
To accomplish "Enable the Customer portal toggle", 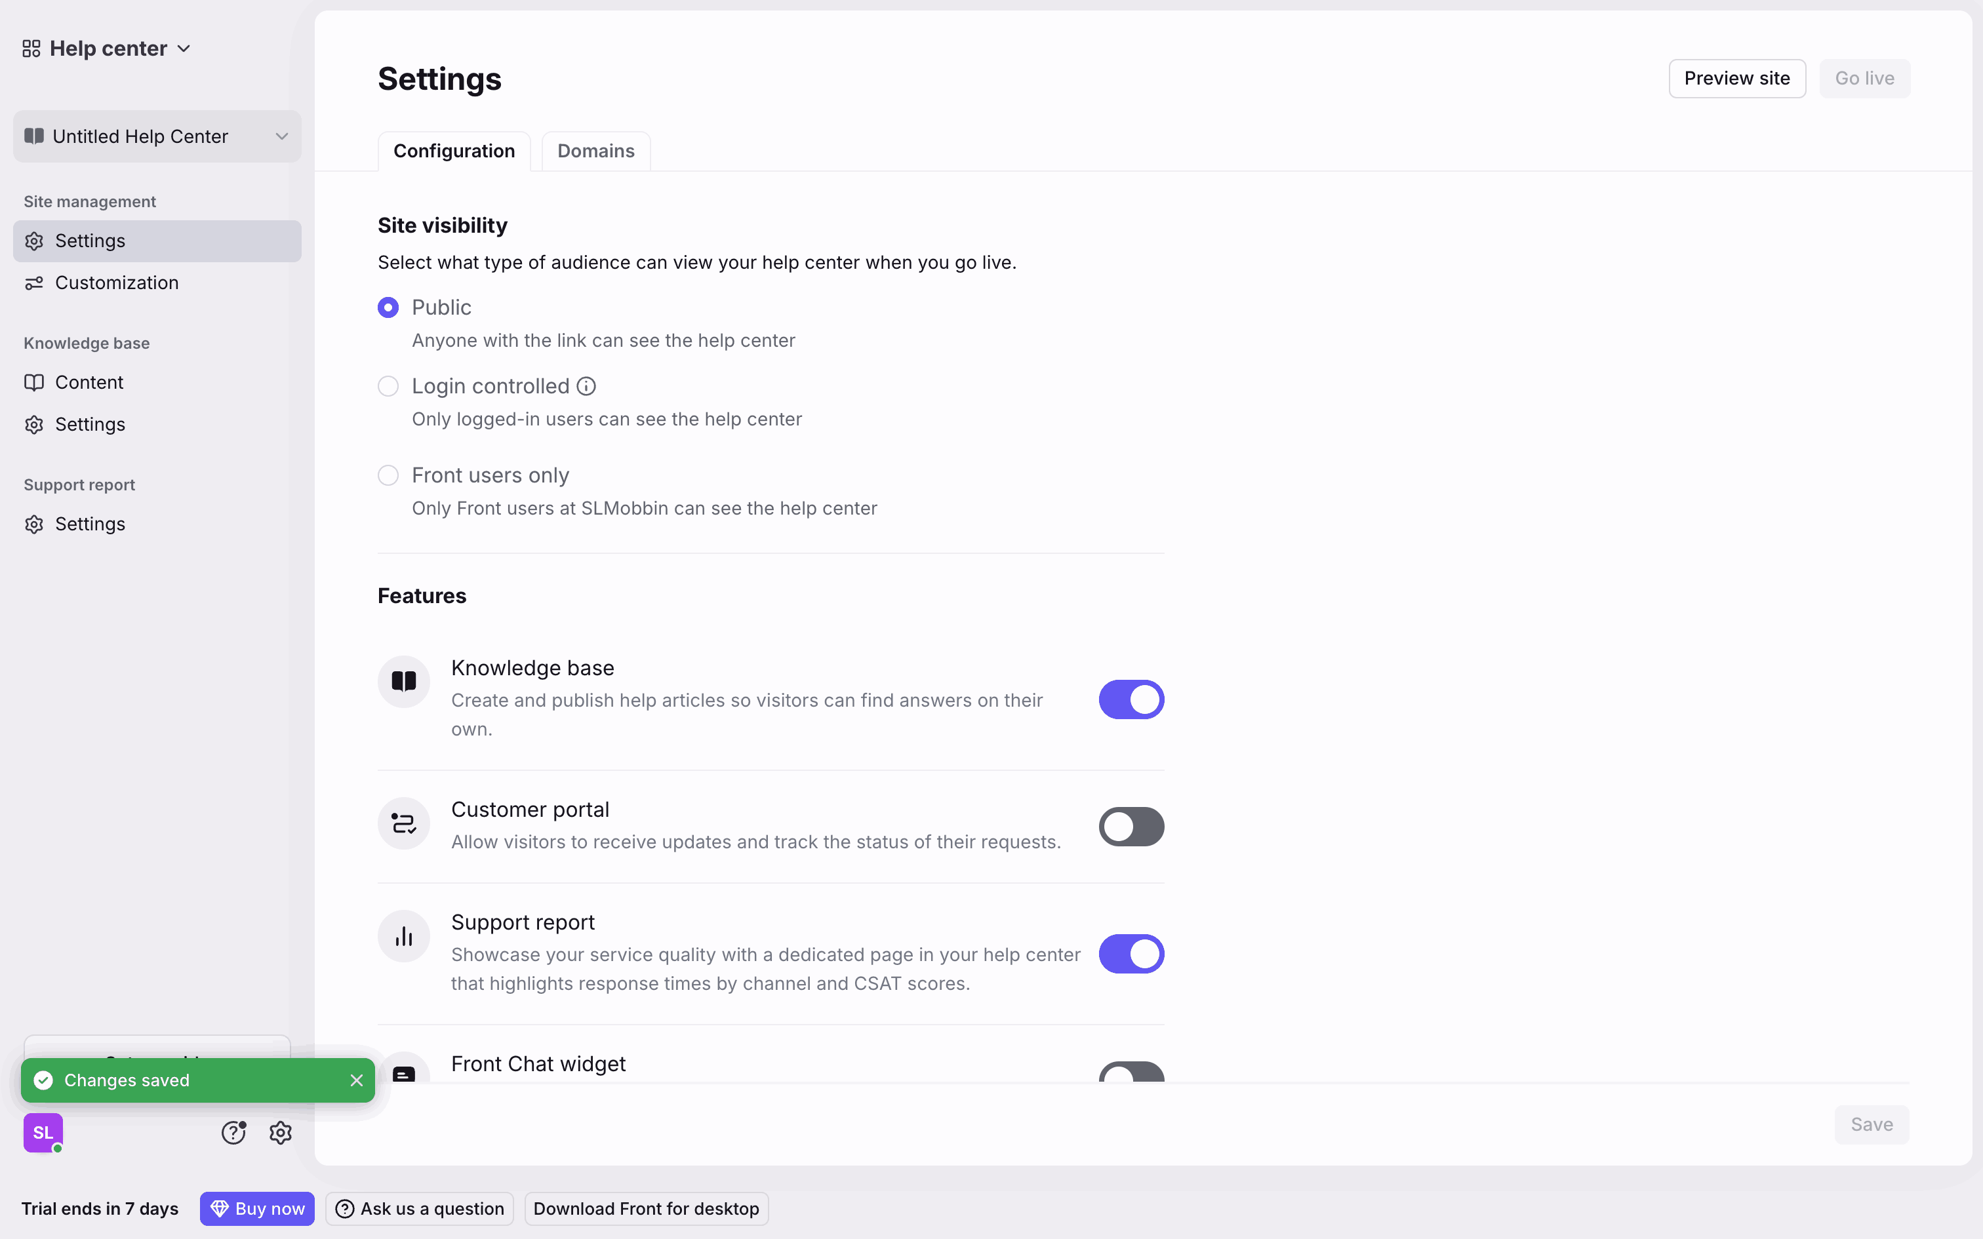I will 1131,826.
